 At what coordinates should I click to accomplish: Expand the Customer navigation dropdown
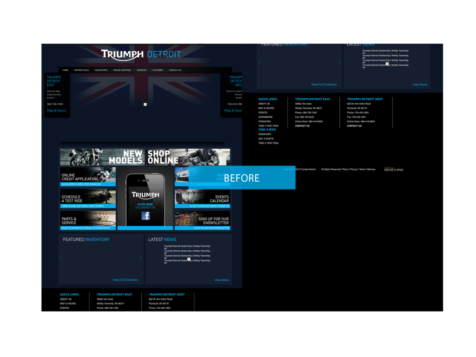tap(158, 70)
